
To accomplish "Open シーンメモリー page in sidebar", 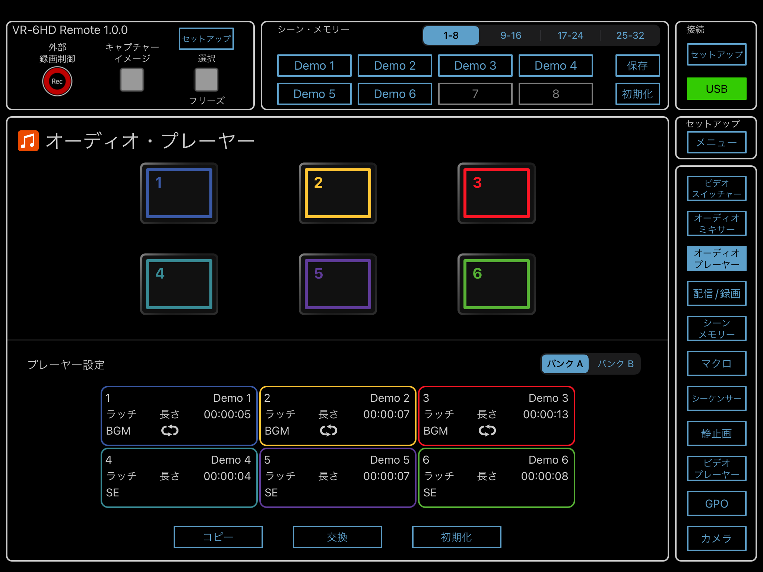I will click(x=716, y=328).
